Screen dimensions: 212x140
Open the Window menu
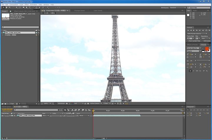(x=46, y=5)
